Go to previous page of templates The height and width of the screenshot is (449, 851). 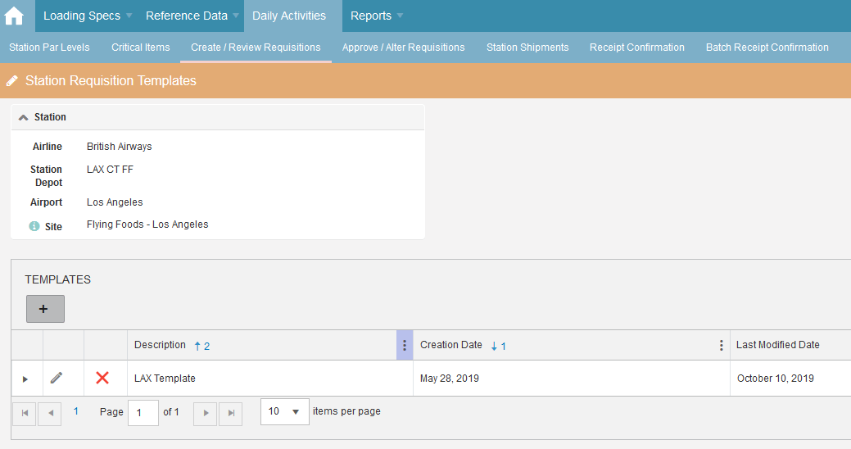[x=50, y=413]
